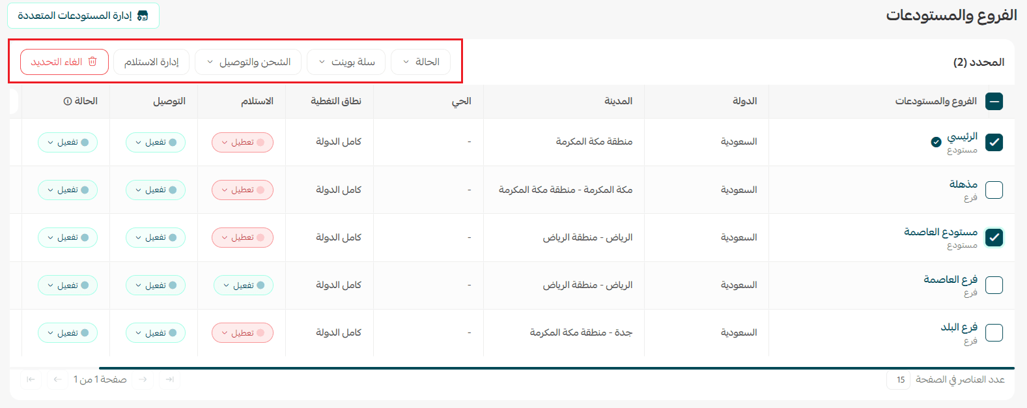Click the الرئيسي warehouse name
1027x408 pixels.
click(x=962, y=136)
